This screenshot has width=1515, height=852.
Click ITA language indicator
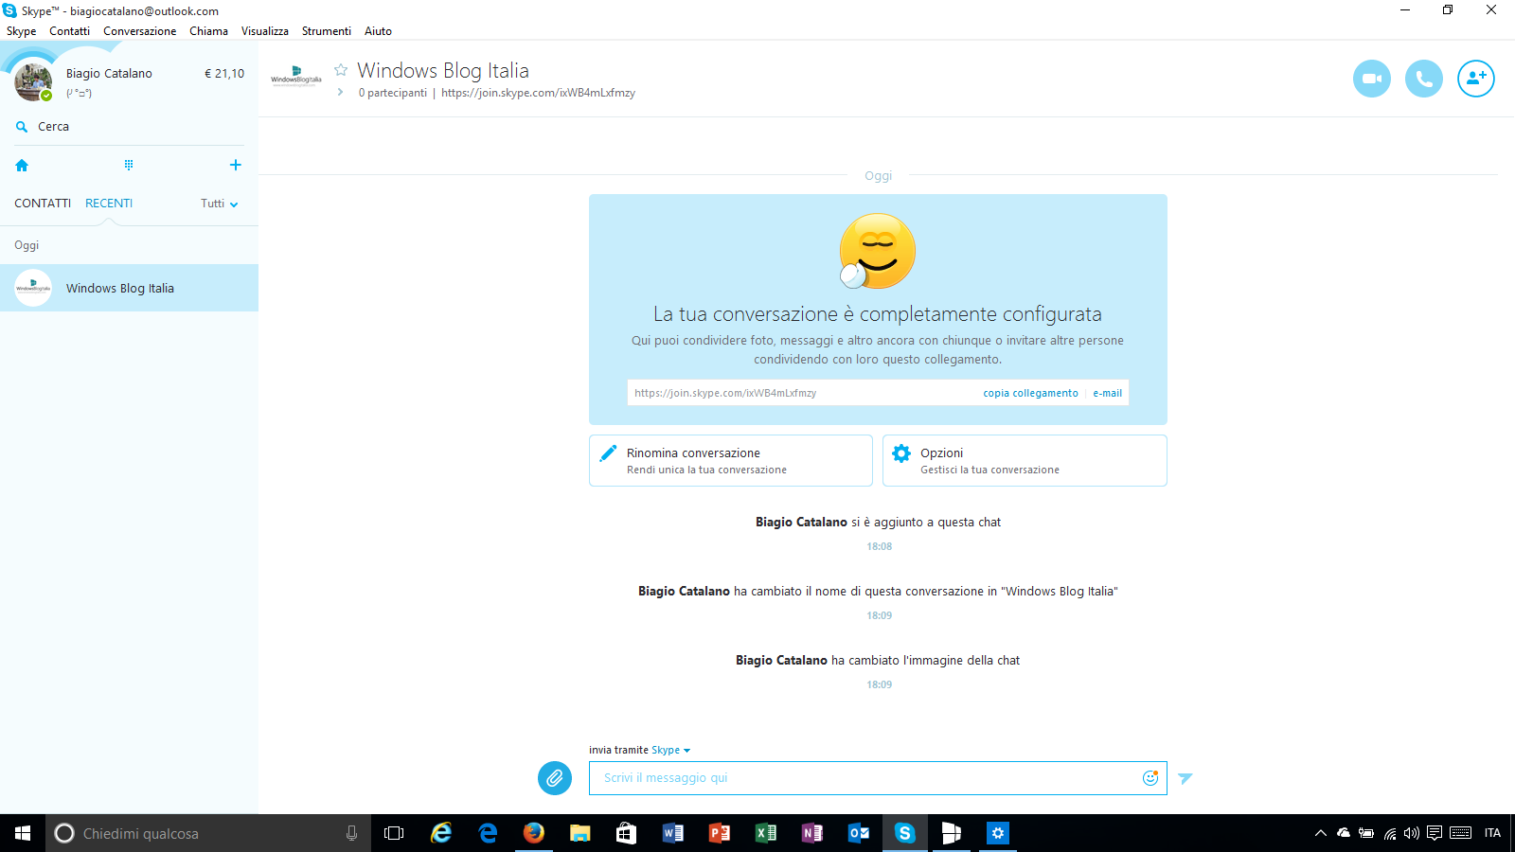[1493, 833]
